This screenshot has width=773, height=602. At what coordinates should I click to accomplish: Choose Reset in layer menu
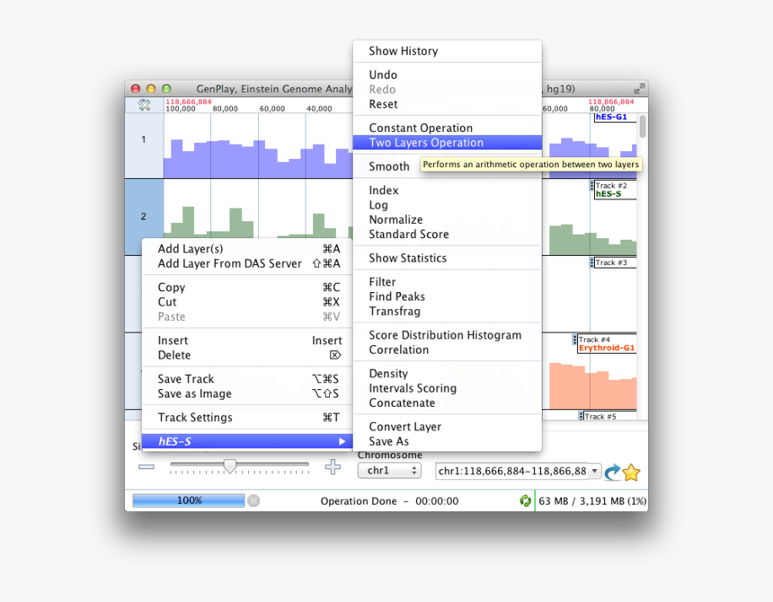pos(447,104)
